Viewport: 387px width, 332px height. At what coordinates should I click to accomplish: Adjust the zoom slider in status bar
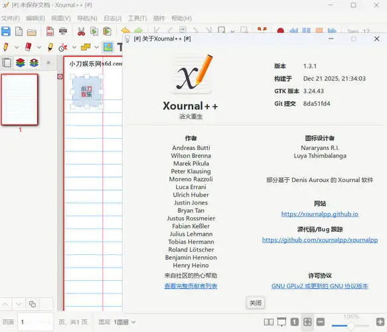pos(350,326)
